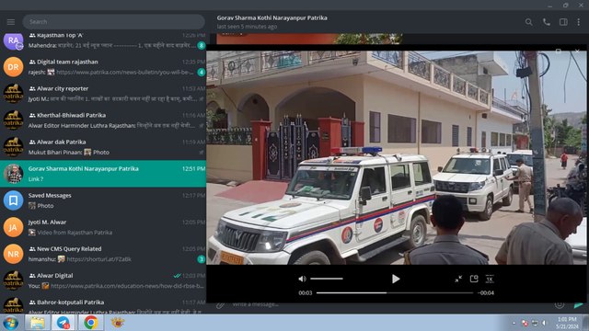Select Gorav Sharma Kothi Narayanpur Patrika chat
Viewport: 589px width, 331px height.
[x=103, y=174]
